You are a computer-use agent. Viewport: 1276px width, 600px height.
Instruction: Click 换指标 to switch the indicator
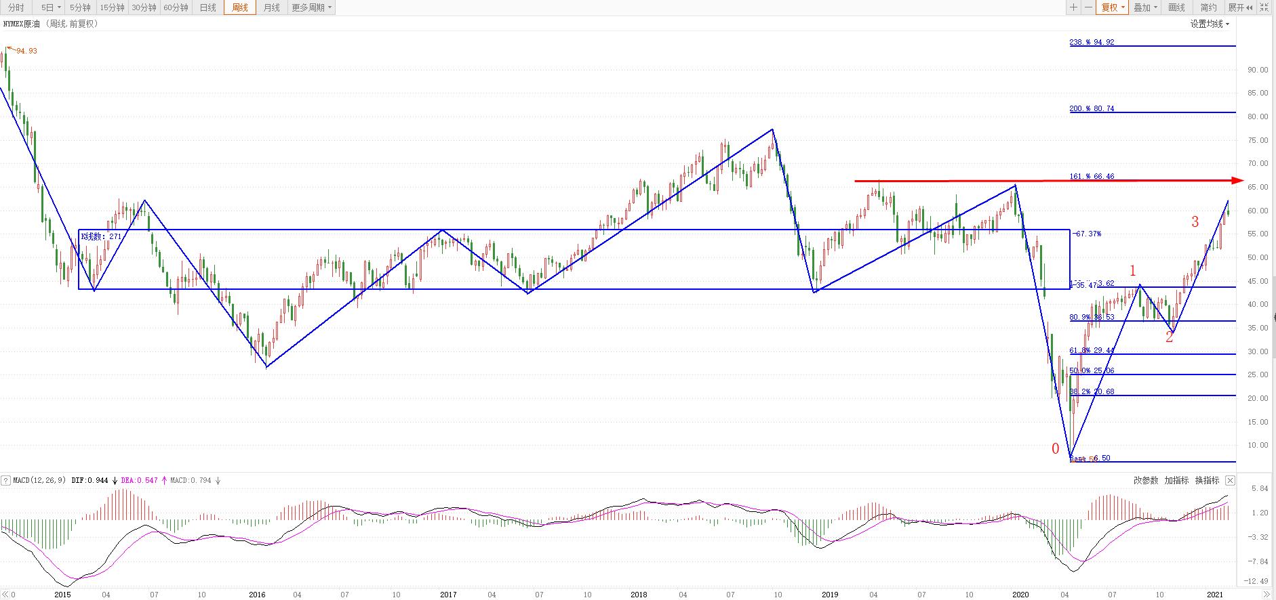1207,480
